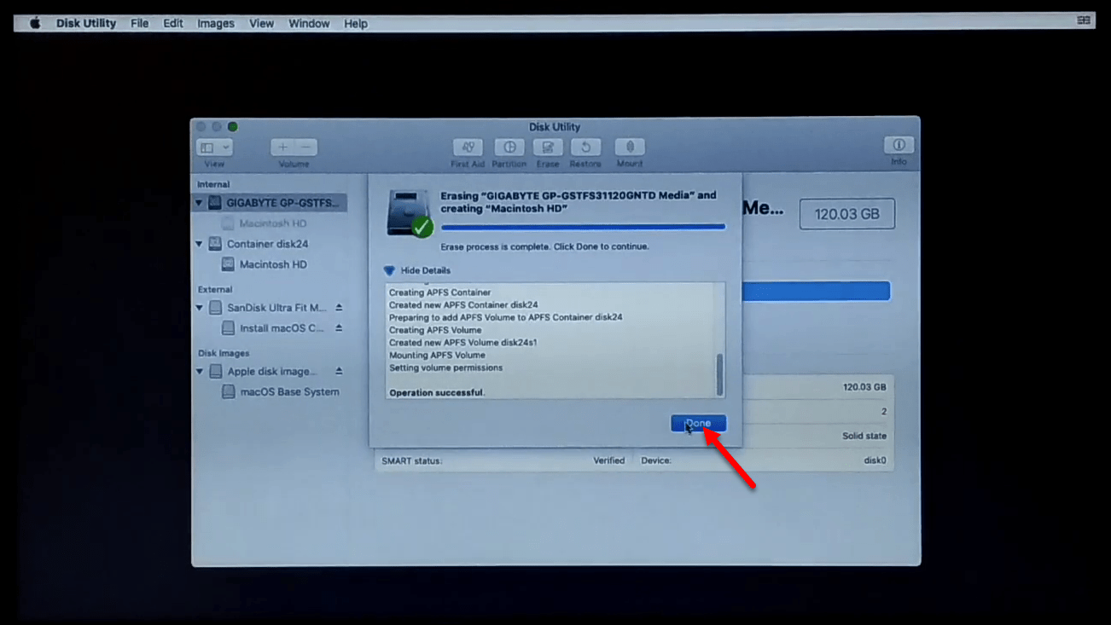The width and height of the screenshot is (1111, 625).
Task: Eject the SanDisk Ultra Fit drive
Action: click(339, 308)
